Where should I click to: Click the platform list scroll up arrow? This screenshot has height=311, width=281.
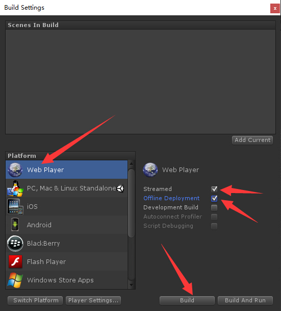coord(131,164)
